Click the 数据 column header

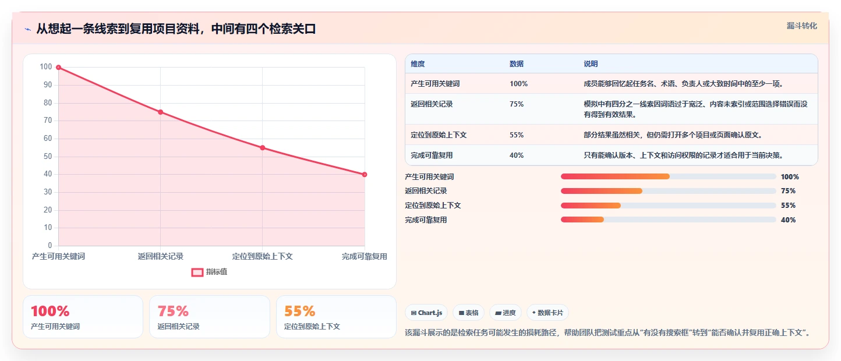coord(516,64)
